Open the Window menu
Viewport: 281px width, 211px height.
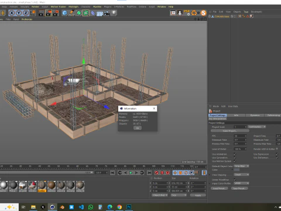[162, 6]
